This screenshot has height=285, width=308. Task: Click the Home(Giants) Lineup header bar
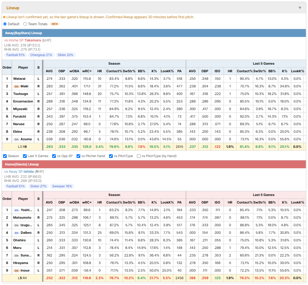(154, 164)
